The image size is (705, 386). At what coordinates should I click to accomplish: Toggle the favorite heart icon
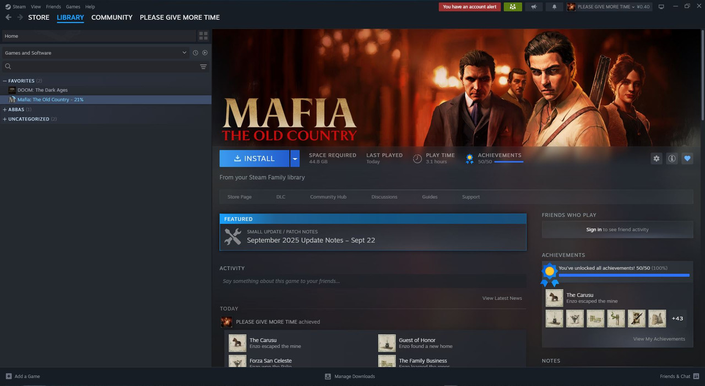point(687,159)
